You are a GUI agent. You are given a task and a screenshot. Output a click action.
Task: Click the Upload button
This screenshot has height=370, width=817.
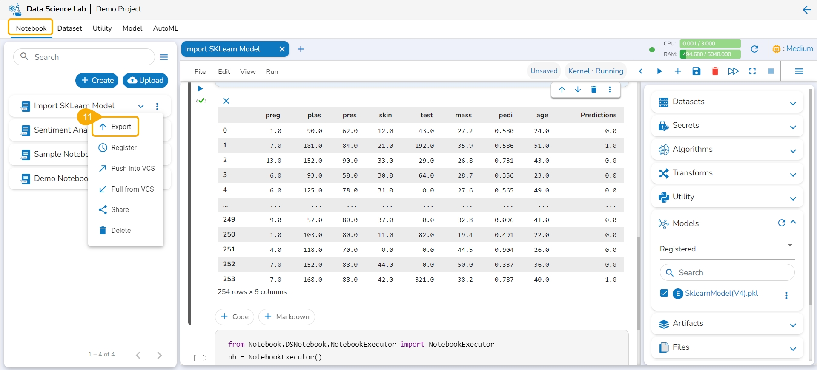(x=145, y=80)
